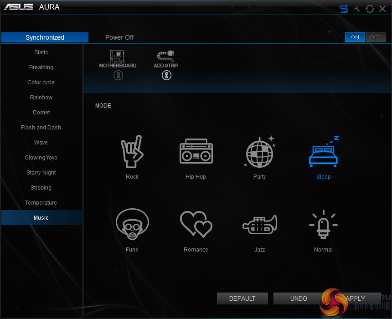
Task: Select the Romance hearts icon
Action: pos(196,224)
